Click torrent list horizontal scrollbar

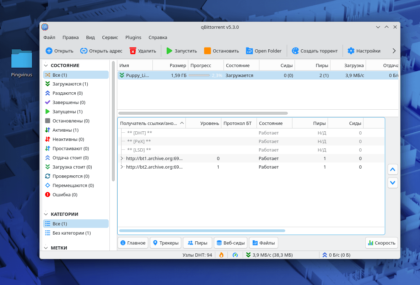click(203, 113)
